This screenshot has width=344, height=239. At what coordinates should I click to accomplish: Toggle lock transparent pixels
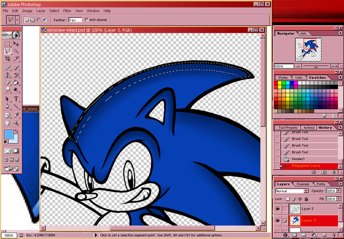288,199
